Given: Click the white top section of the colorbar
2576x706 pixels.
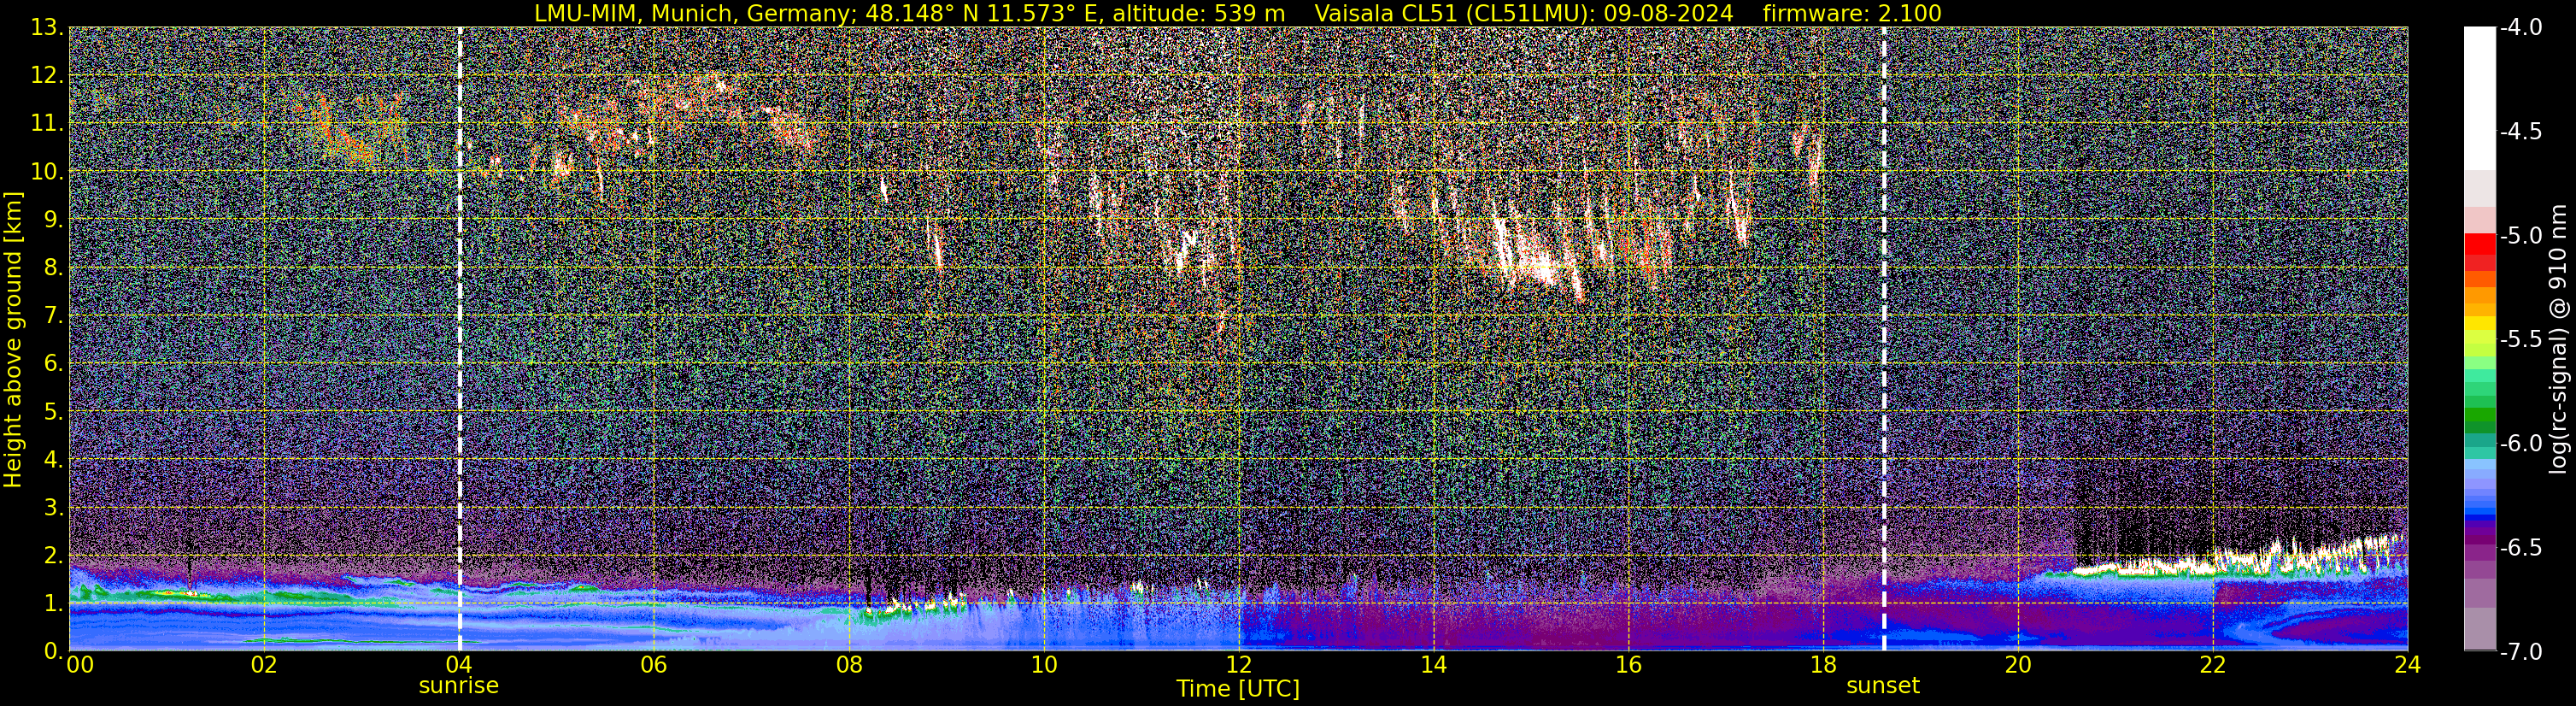Looking at the screenshot, I should (2480, 98).
